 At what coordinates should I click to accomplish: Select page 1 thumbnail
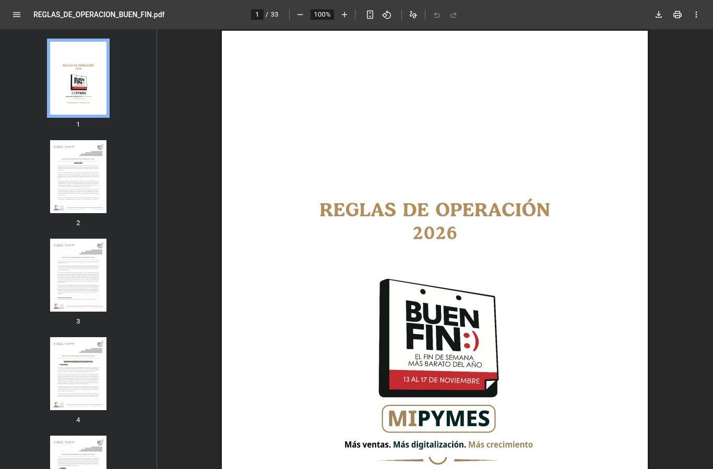click(x=78, y=78)
